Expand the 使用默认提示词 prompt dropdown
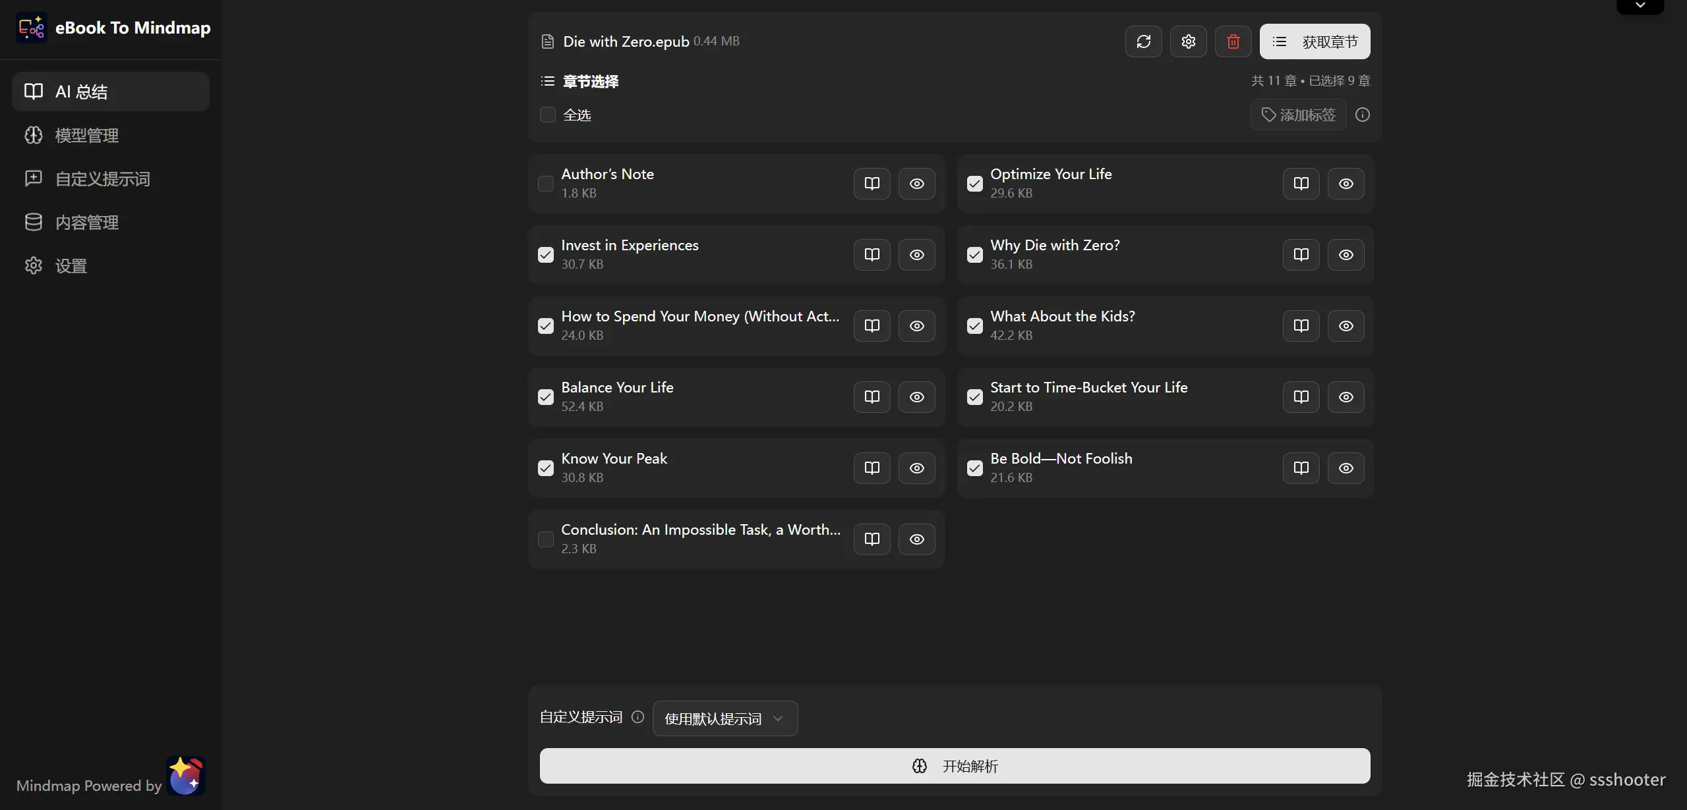Screen dimensions: 1687x810 pyautogui.click(x=725, y=718)
